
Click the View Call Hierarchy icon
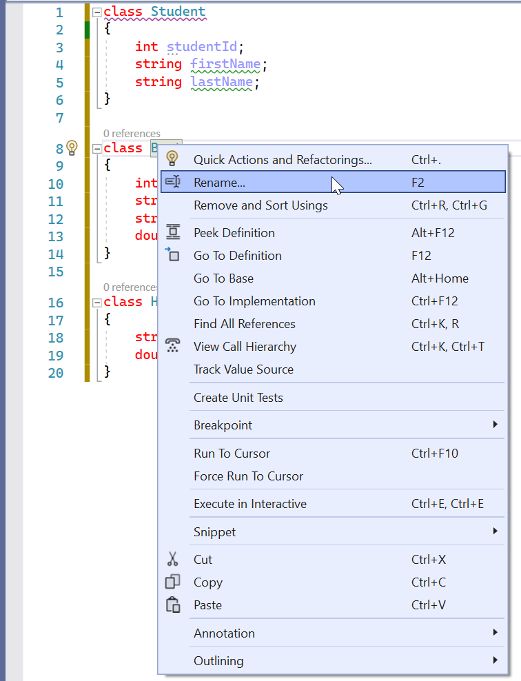(x=173, y=346)
